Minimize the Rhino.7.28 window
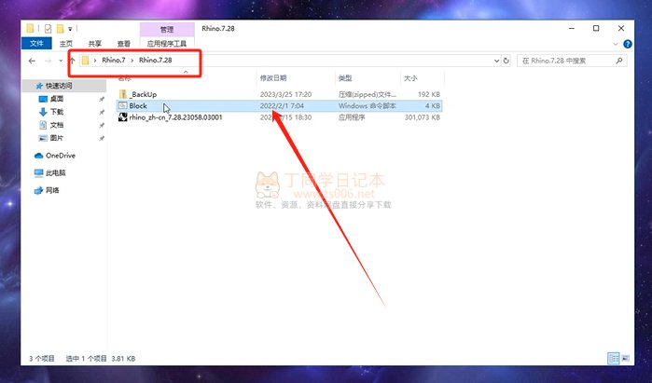This screenshot has height=383, width=652. pyautogui.click(x=572, y=28)
